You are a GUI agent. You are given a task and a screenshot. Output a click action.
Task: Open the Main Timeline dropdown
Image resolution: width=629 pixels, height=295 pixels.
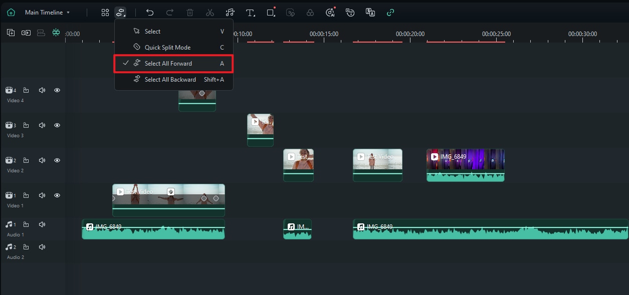click(48, 13)
